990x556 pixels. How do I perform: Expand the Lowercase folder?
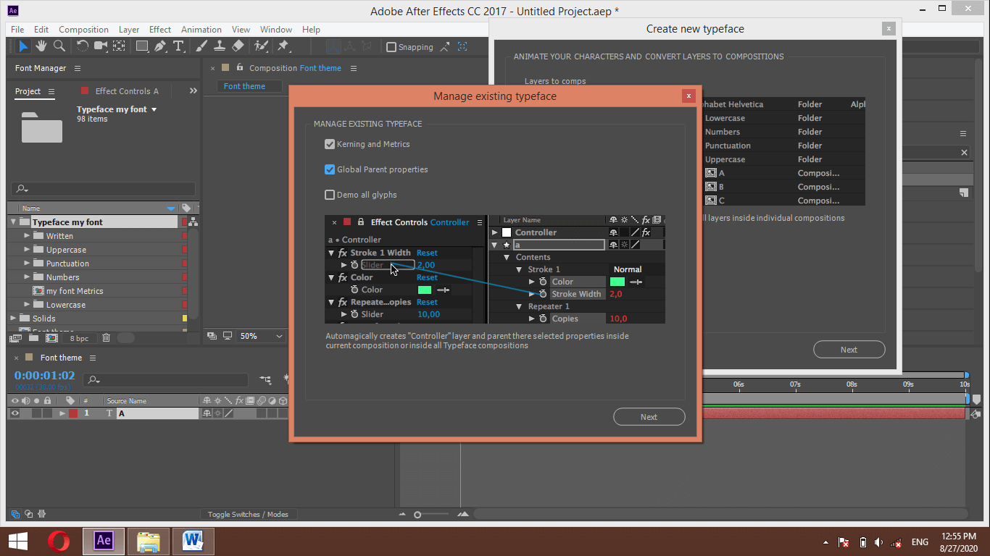click(27, 305)
